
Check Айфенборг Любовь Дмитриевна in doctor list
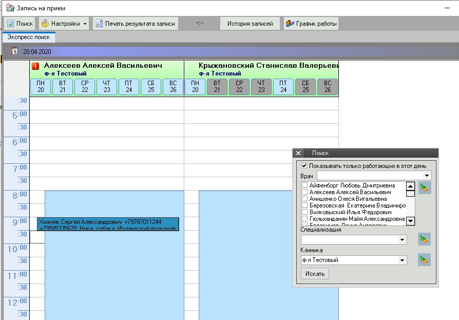pos(305,185)
